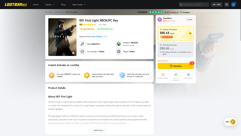Click the Region globe icon
The height and width of the screenshot is (136, 241).
[119, 51]
